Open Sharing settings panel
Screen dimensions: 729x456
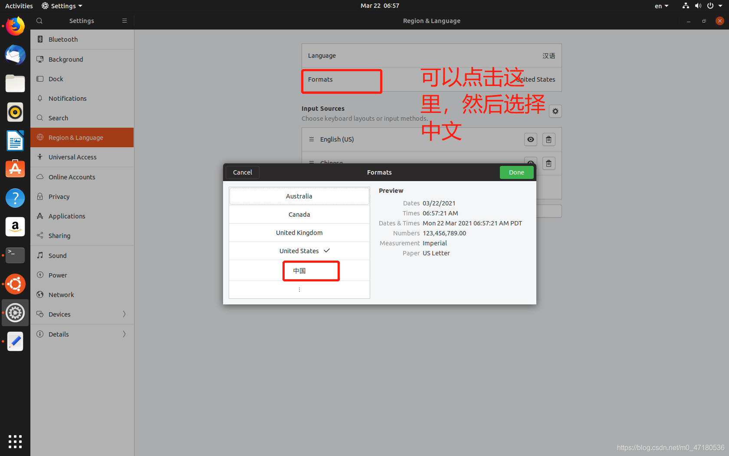click(82, 236)
